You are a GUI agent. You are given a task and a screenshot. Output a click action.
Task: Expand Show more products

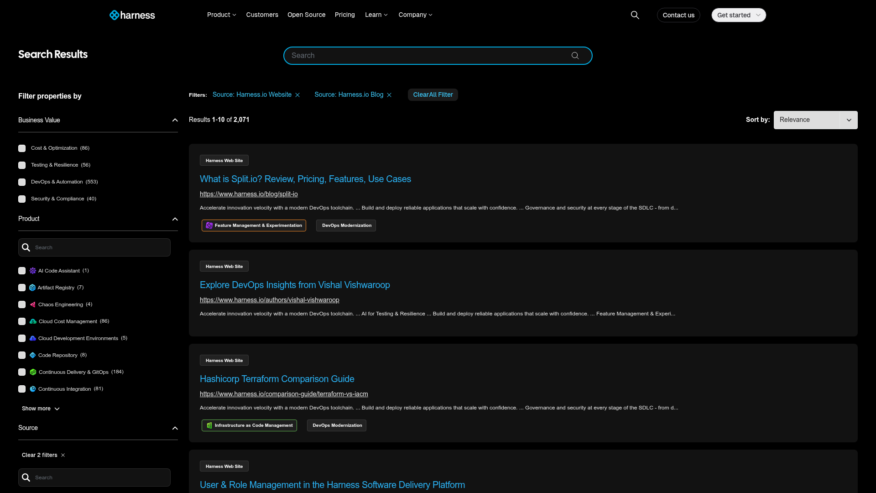coord(41,409)
